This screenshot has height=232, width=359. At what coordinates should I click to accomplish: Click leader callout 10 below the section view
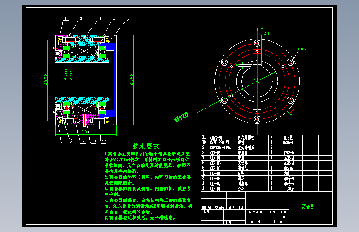[x=94, y=141]
